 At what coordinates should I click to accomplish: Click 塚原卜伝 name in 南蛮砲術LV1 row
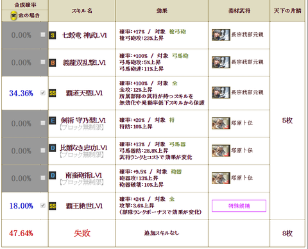[x=242, y=178]
